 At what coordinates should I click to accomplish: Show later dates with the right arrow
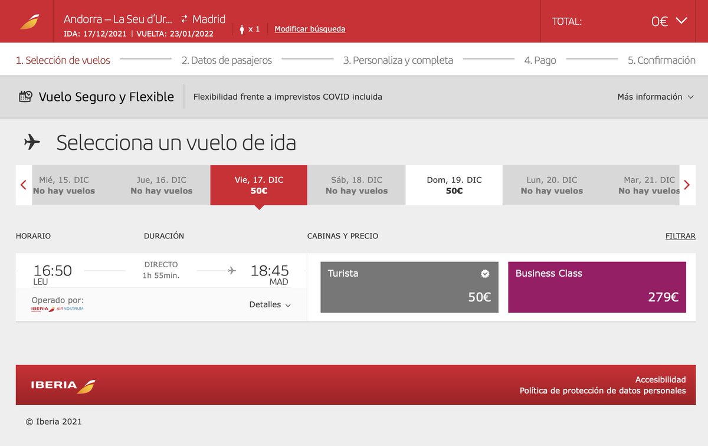[687, 185]
